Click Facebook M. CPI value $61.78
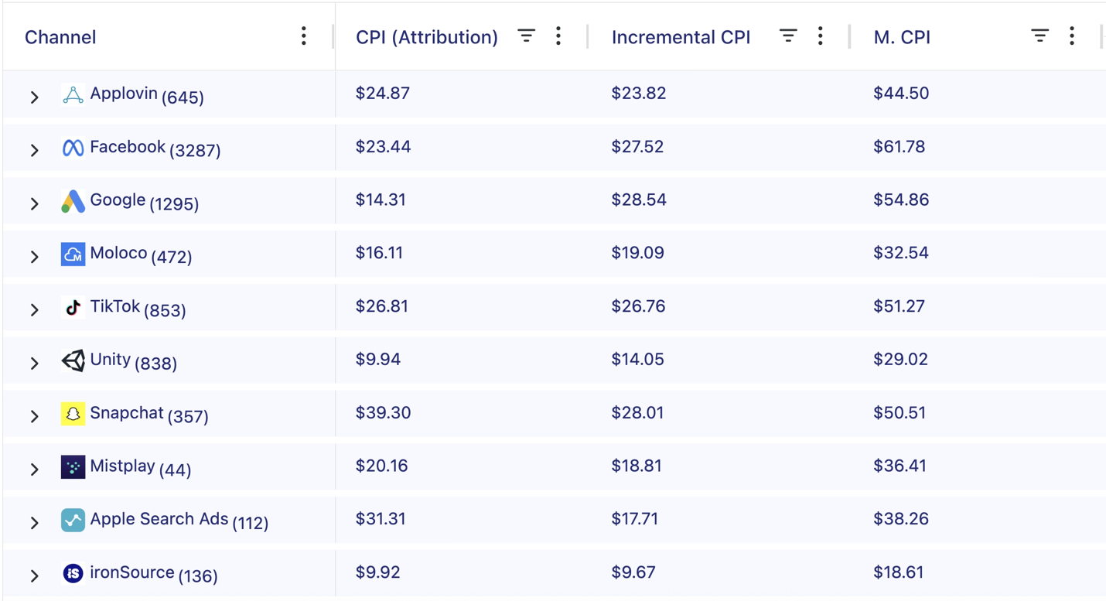 [899, 147]
